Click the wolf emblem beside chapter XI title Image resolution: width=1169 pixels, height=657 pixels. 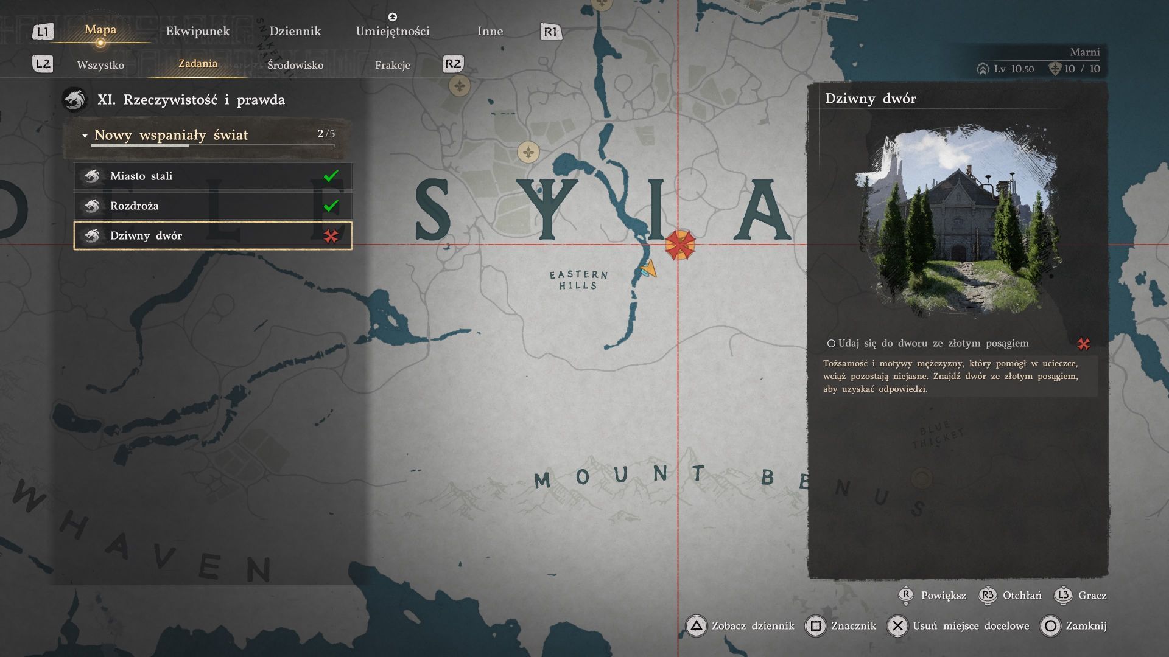tap(75, 100)
